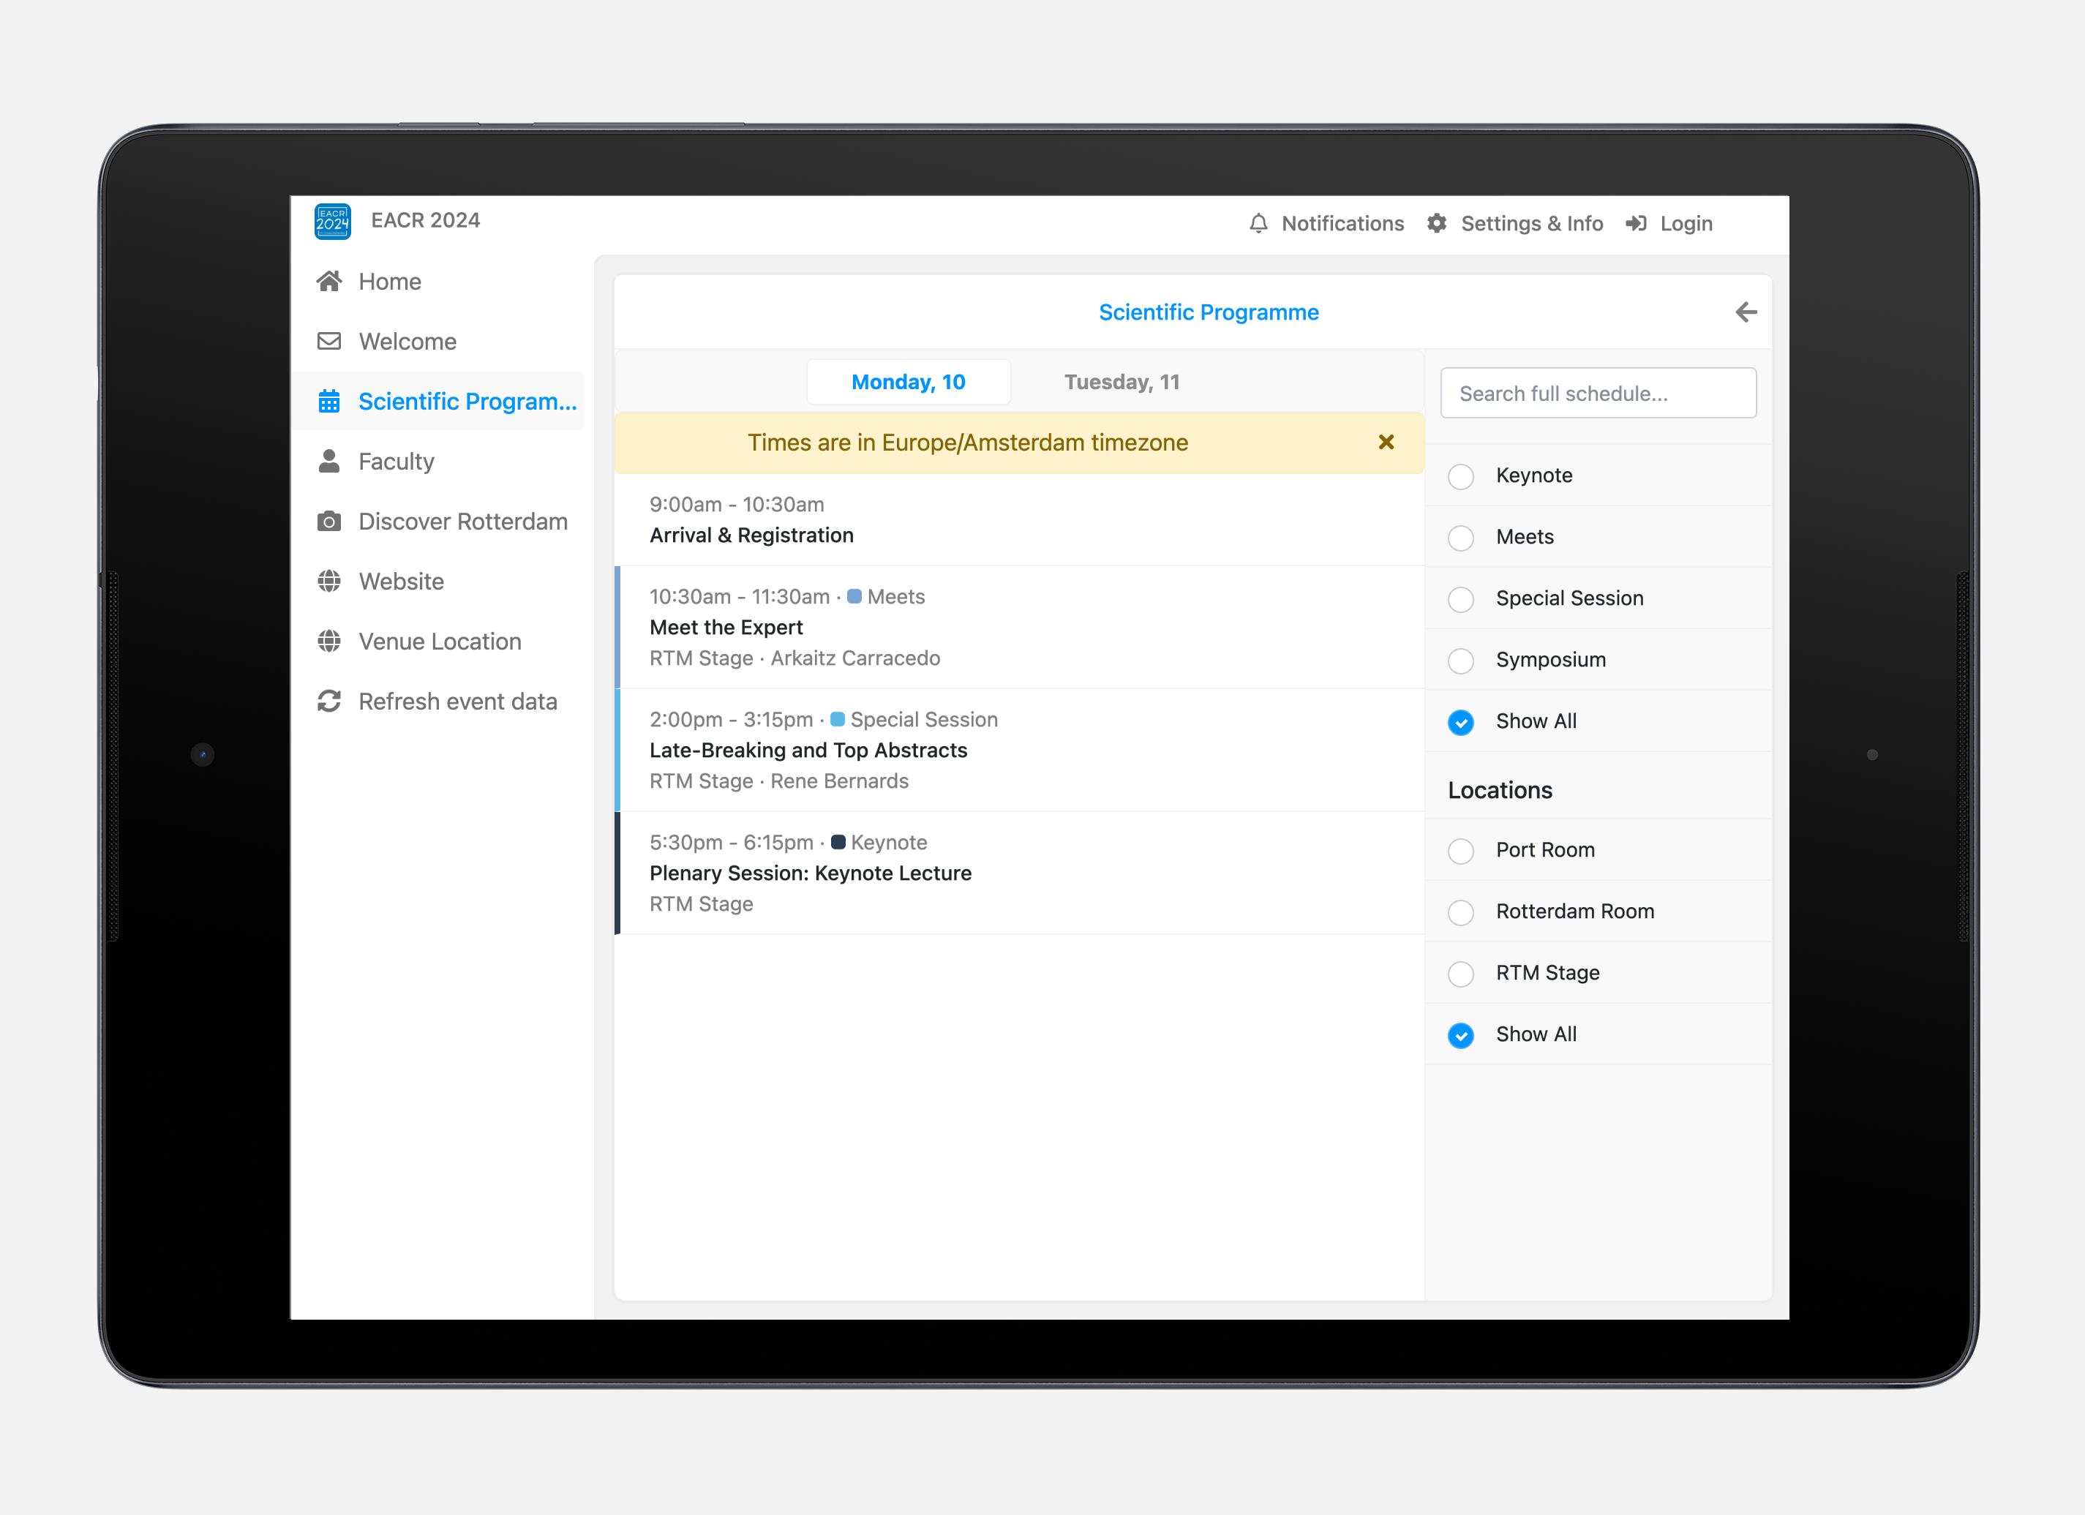Viewport: 2085px width, 1515px height.
Task: Click the Venue Location globe icon
Action: (x=329, y=641)
